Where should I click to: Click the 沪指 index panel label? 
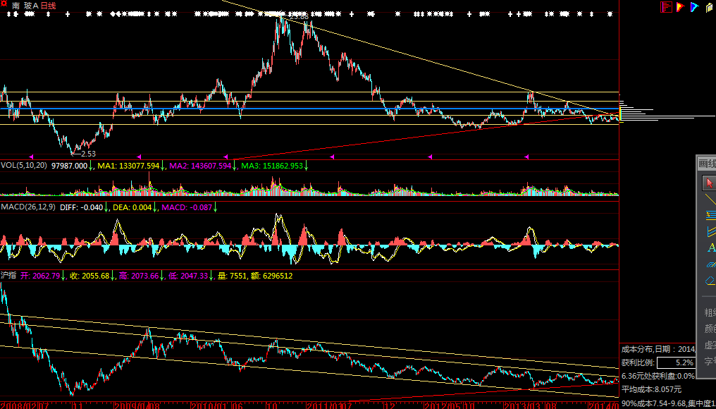(8, 276)
